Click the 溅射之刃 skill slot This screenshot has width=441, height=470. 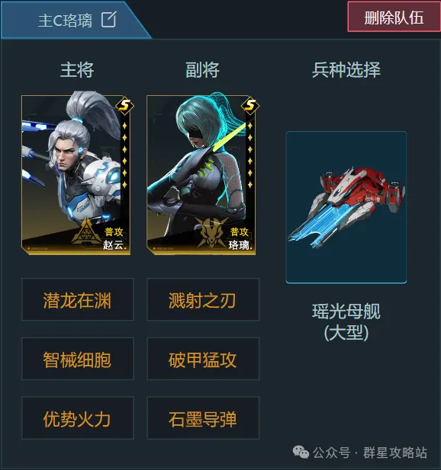[x=203, y=299]
